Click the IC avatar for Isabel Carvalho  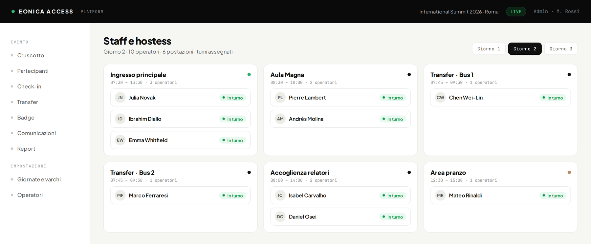tap(280, 196)
